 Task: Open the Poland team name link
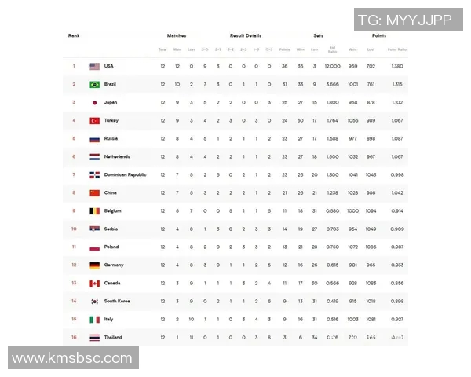pyautogui.click(x=111, y=247)
